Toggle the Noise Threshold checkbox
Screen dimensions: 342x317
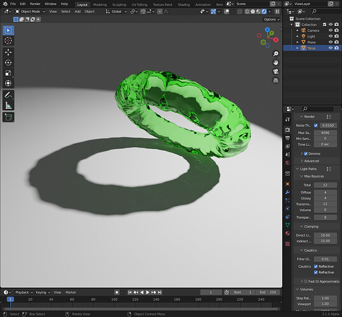(x=315, y=126)
